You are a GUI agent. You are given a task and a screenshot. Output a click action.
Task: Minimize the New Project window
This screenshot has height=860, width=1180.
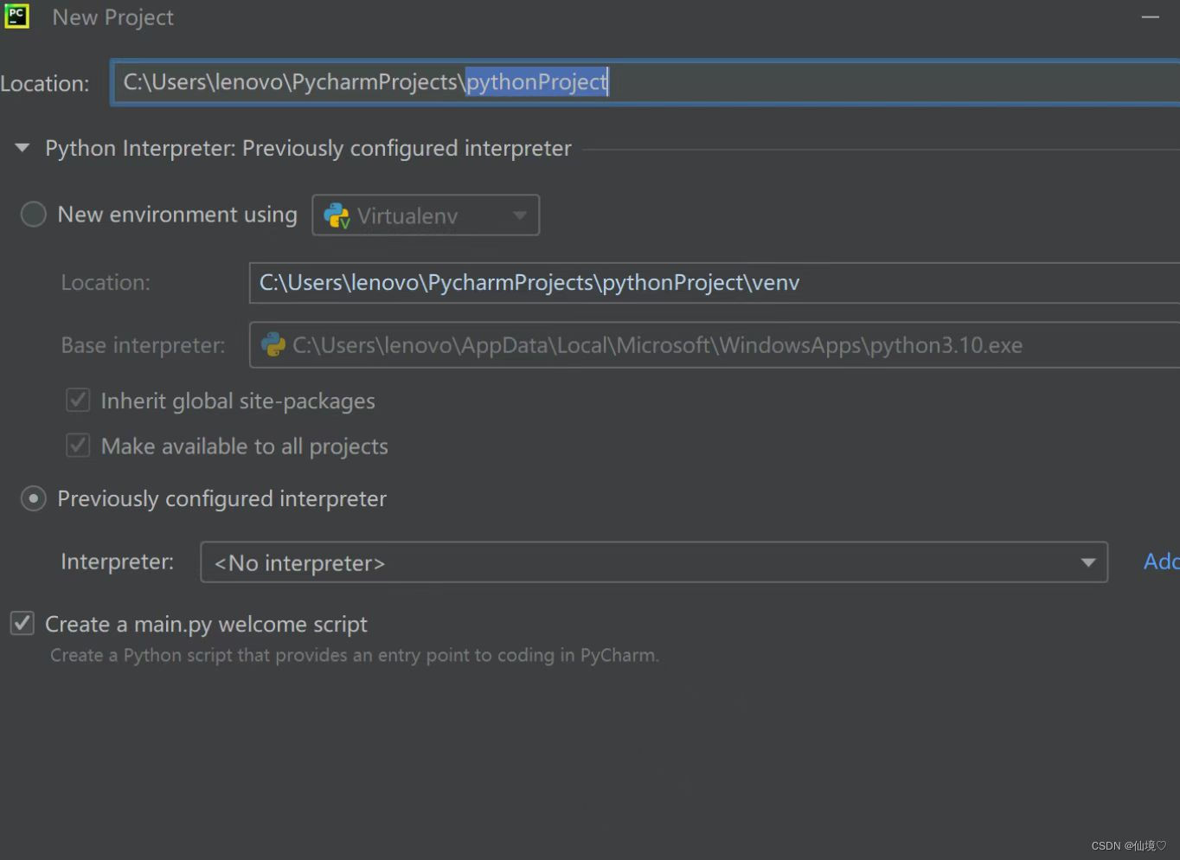(1150, 17)
